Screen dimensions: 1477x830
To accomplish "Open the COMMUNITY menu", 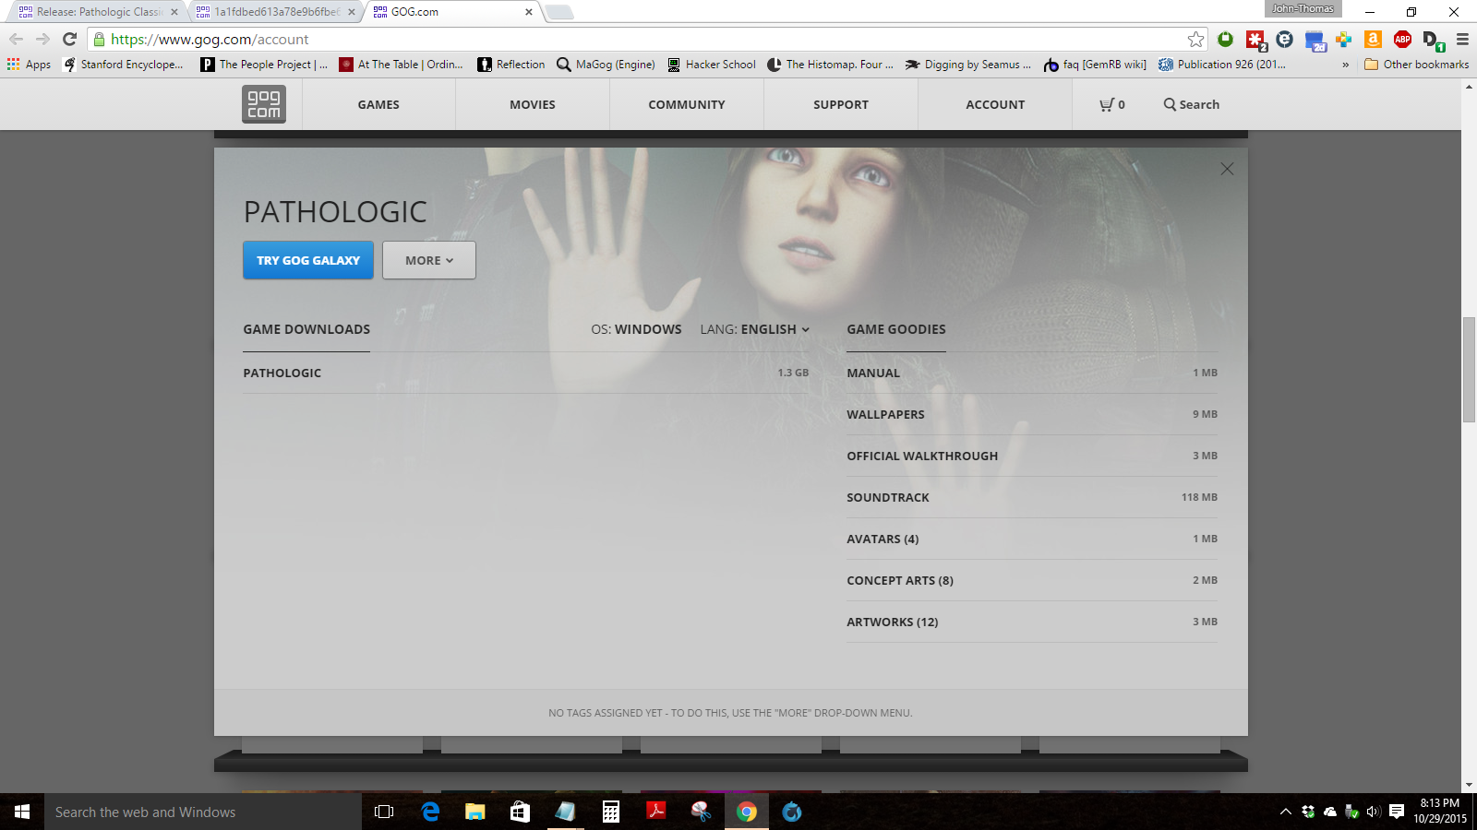I will pos(687,104).
